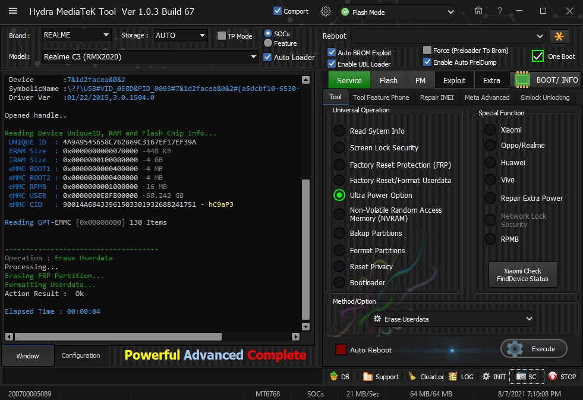Stop the operation with STOP button

click(x=562, y=377)
